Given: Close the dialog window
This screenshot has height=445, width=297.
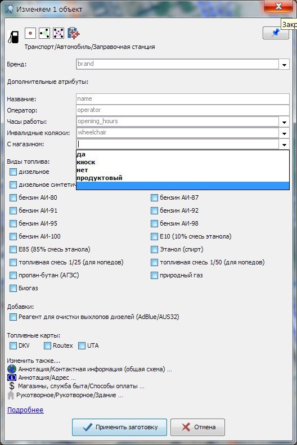Looking at the screenshot, I should point(278,6).
